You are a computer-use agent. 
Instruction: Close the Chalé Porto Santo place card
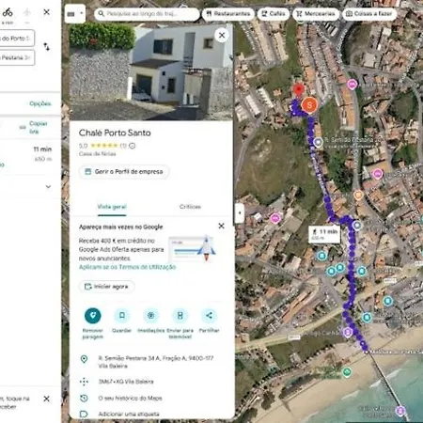click(222, 35)
